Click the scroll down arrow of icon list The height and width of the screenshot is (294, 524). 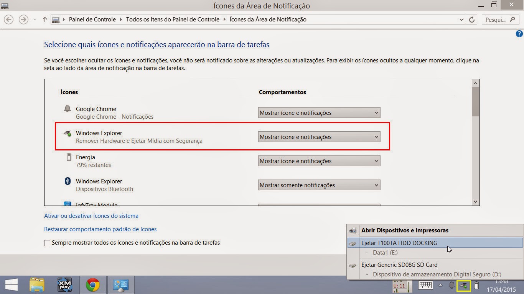pos(476,202)
